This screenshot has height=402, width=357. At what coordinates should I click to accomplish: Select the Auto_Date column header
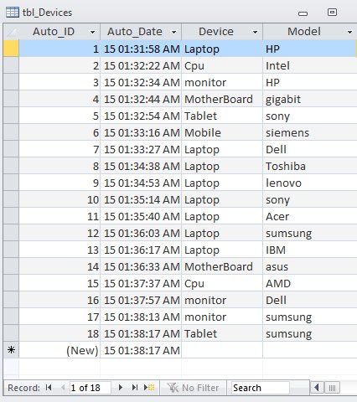[141, 32]
